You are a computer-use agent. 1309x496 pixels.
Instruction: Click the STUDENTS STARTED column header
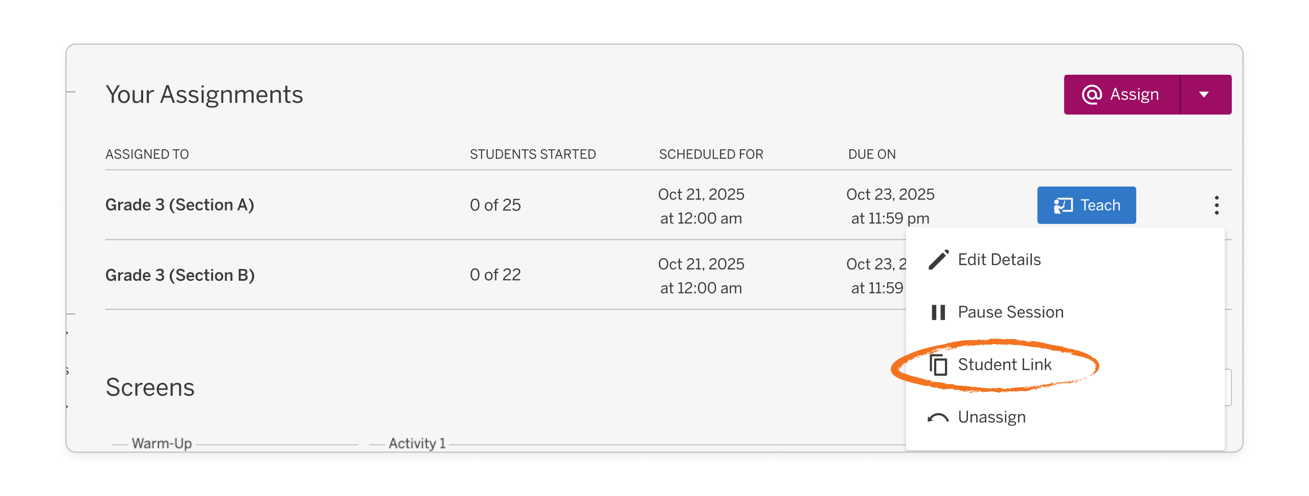click(533, 153)
